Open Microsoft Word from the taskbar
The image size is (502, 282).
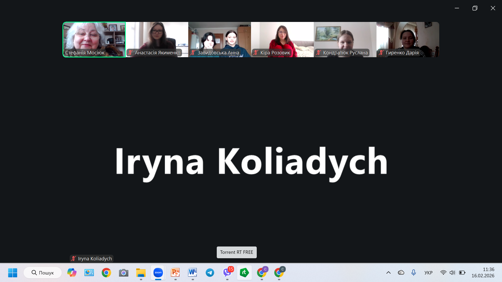click(192, 273)
